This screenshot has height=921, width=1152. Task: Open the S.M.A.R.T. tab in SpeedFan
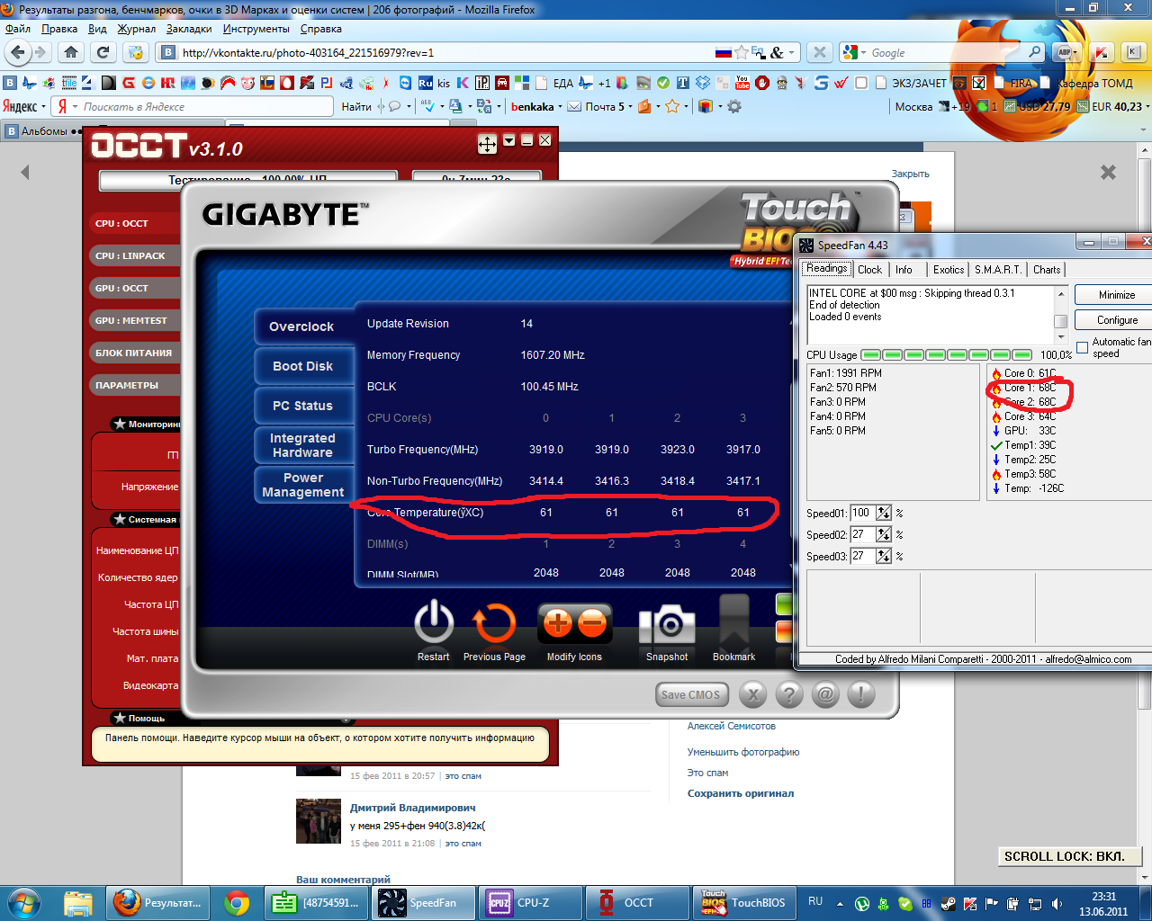pos(997,270)
